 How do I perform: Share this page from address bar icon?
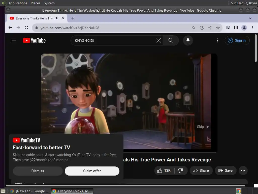point(210,28)
